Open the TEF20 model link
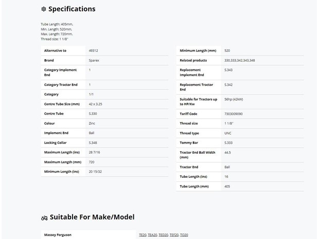 tap(174, 235)
